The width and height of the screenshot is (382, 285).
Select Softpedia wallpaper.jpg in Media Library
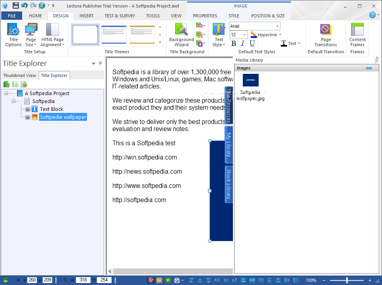(x=250, y=87)
